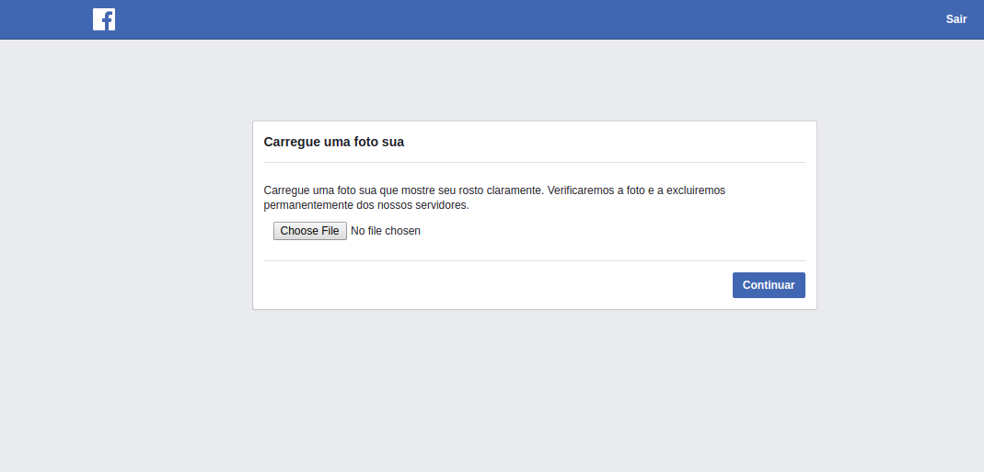
Task: Click the 'Carregue uma foto sua' heading
Action: pos(334,142)
